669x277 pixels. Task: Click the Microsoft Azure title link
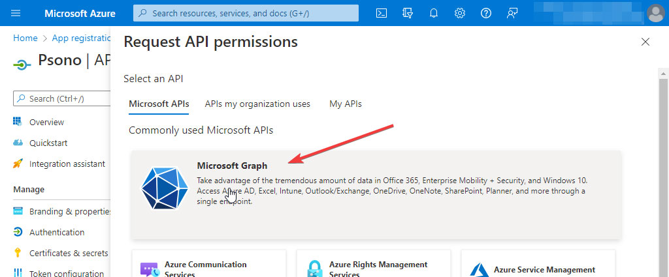click(x=80, y=13)
